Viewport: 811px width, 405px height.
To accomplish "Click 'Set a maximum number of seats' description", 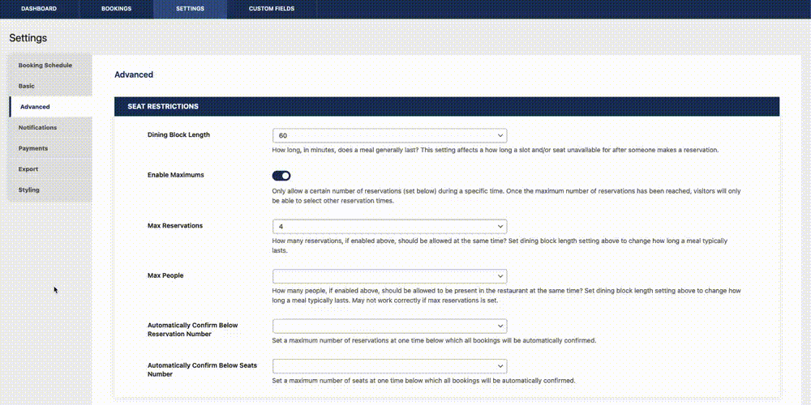I will [423, 381].
